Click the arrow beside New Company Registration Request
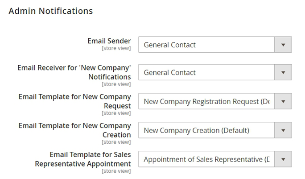The width and height of the screenshot is (305, 179). point(283,101)
